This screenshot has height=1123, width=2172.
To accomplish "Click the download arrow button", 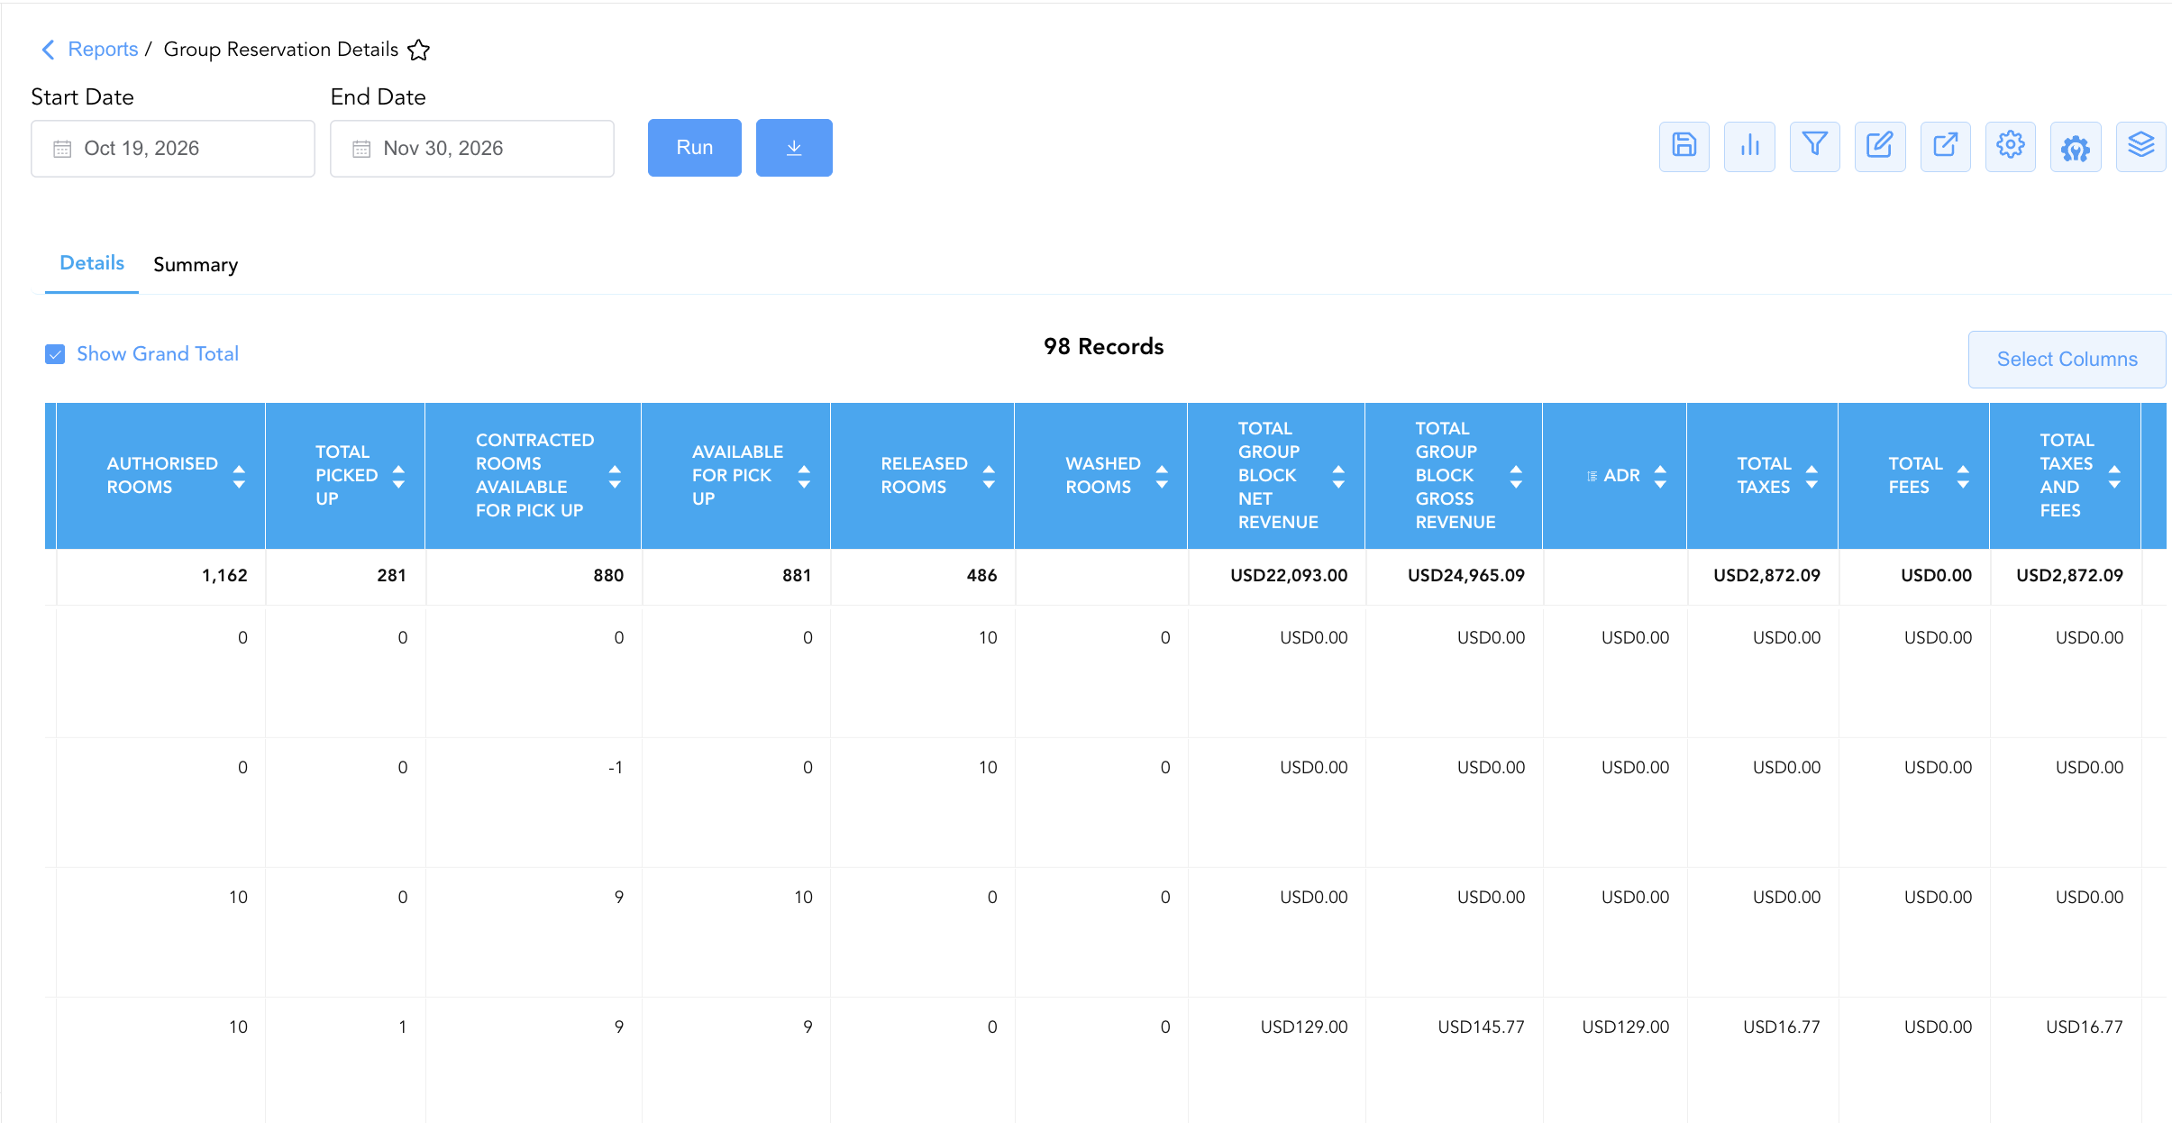I will 794,148.
